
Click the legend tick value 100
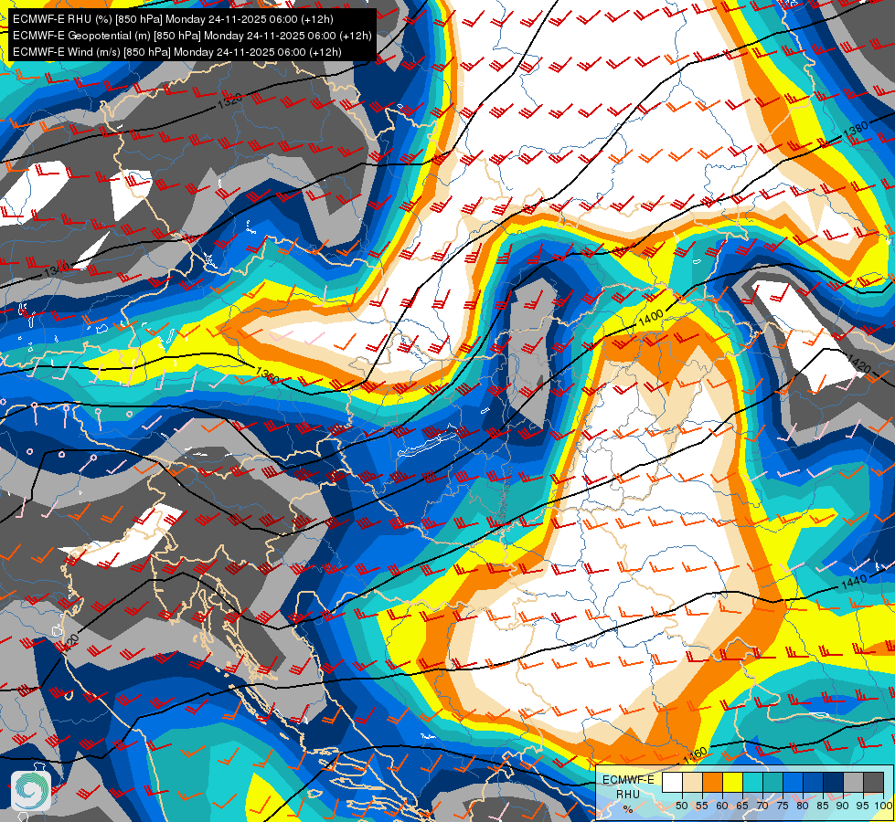point(884,806)
